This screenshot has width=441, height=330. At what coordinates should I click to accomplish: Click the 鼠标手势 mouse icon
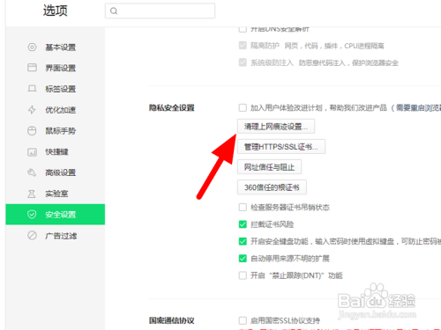32,131
